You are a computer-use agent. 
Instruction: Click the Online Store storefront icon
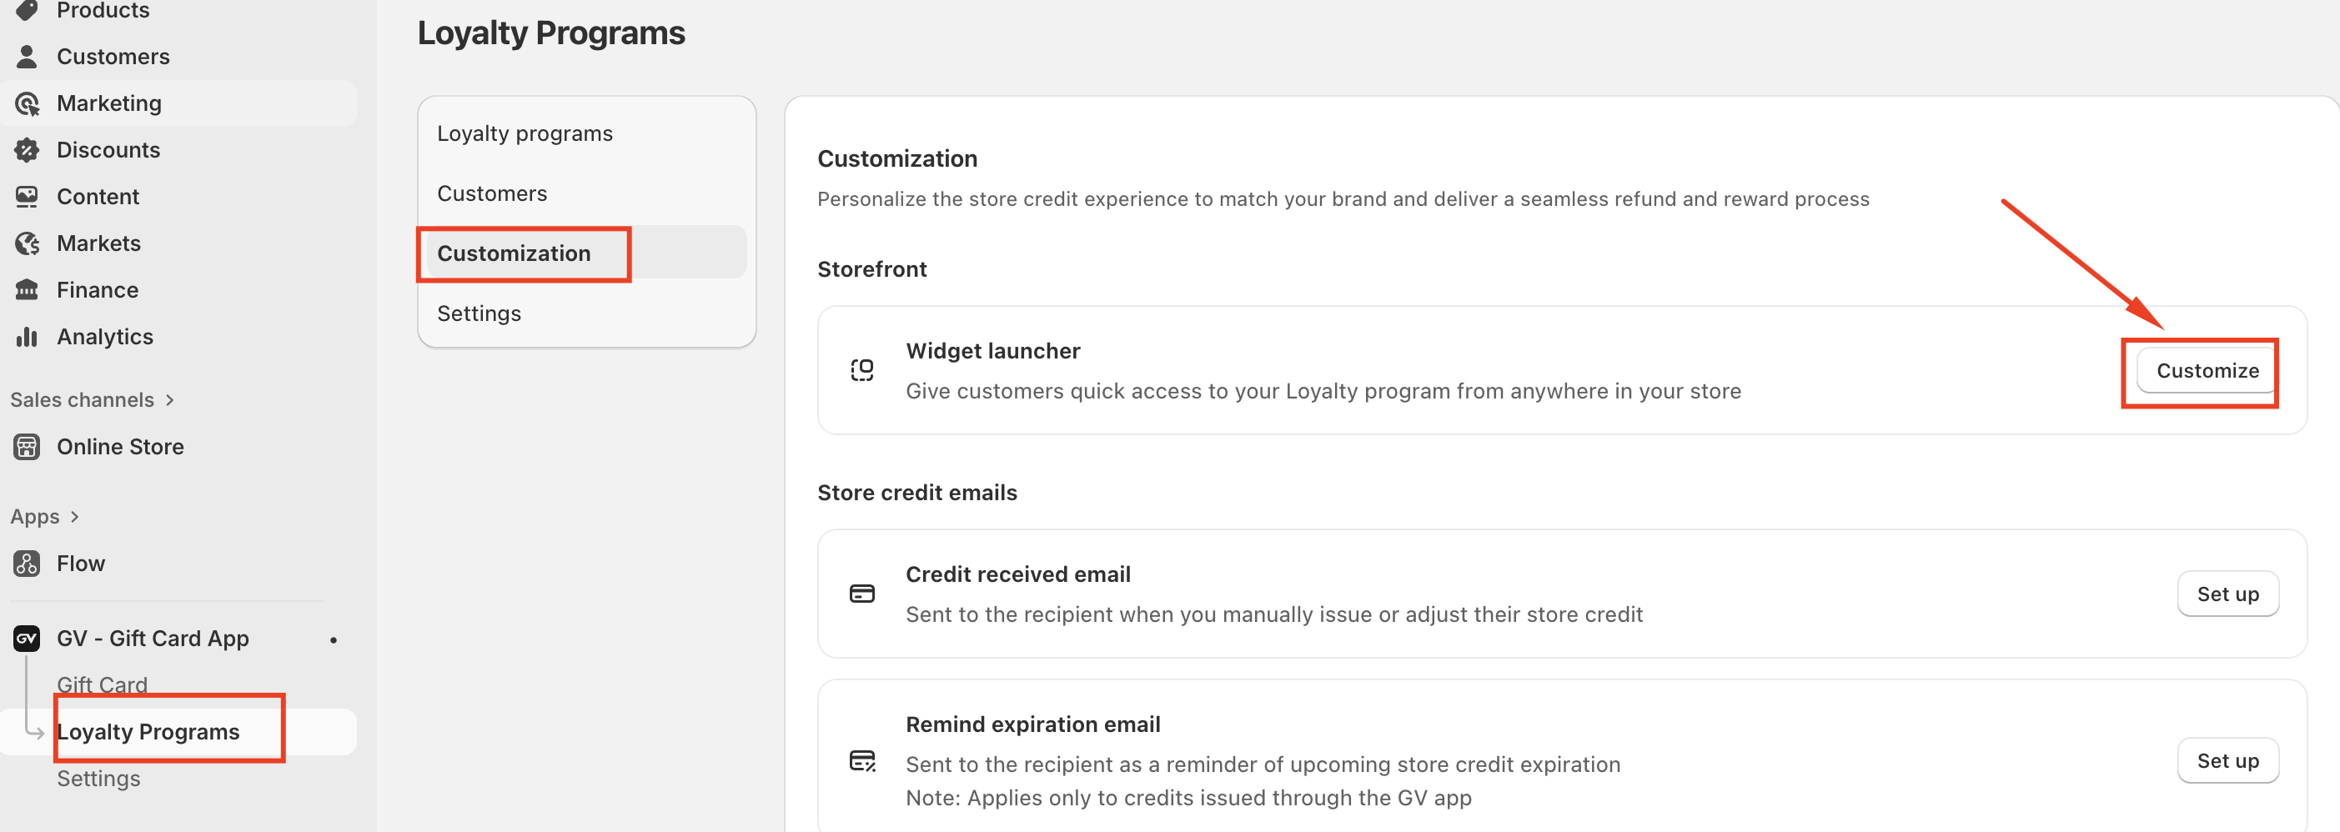(x=28, y=447)
